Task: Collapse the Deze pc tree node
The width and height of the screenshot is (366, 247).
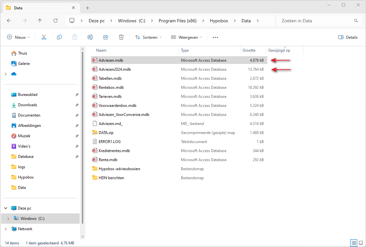Action: (x=6, y=208)
